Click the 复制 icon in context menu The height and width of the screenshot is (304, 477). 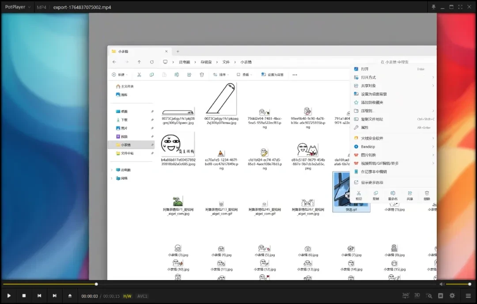point(376,195)
